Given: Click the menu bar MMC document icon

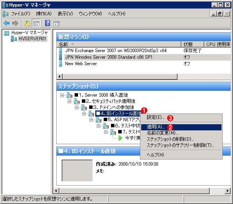Looking at the screenshot, I should point(5,14).
